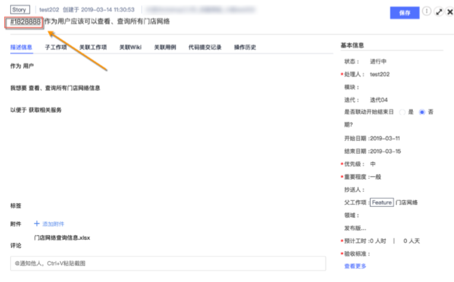The height and width of the screenshot is (282, 454).
Task: Close the story detail dialog
Action: pyautogui.click(x=450, y=12)
